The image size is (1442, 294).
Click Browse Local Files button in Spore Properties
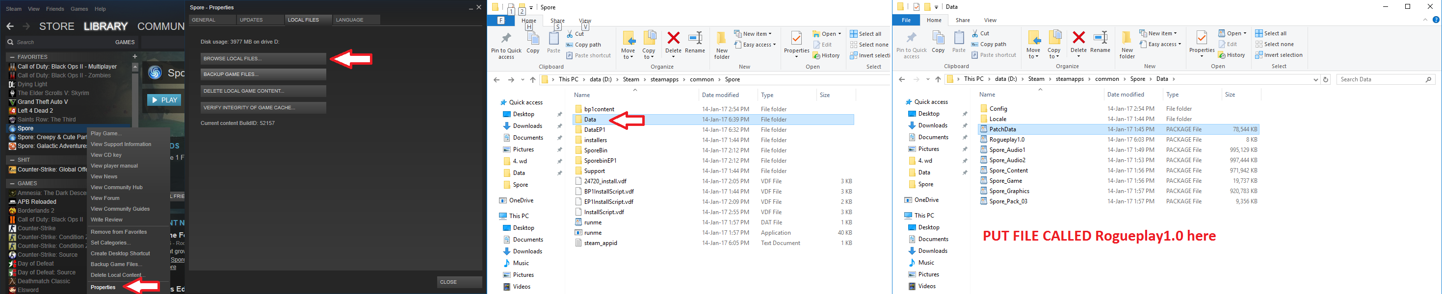(263, 59)
